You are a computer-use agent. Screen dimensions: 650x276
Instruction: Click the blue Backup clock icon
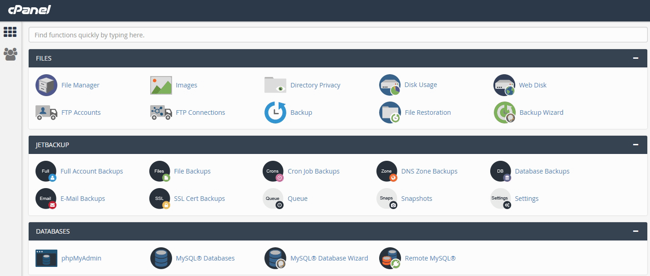(x=275, y=112)
